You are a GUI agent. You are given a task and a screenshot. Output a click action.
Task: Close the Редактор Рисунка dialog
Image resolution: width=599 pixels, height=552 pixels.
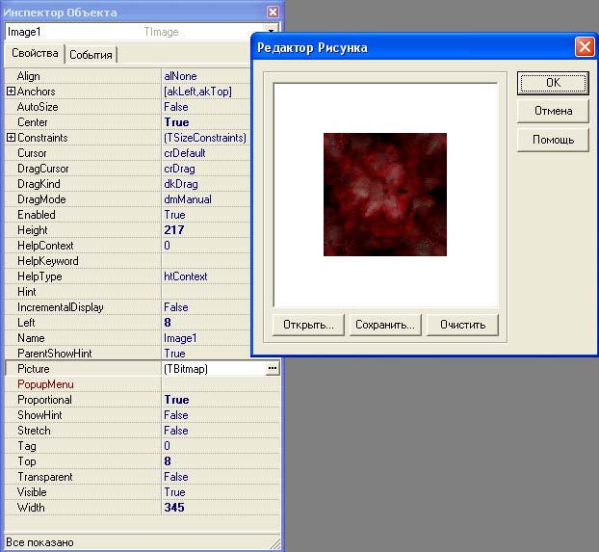coord(585,47)
